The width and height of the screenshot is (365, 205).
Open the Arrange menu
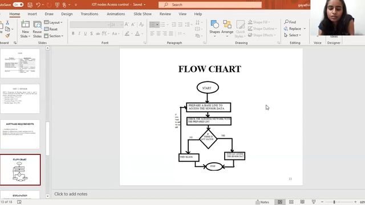click(x=227, y=28)
